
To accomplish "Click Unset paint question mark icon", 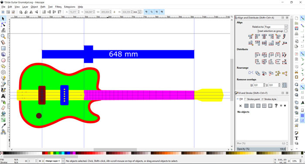I will (x=276, y=106).
